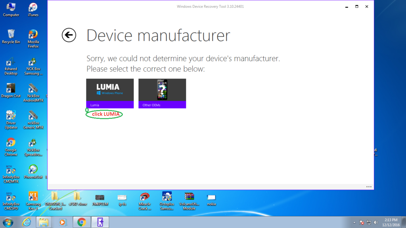
Task: Click the VolcanoUti Module archive icon
Action: coord(189,200)
